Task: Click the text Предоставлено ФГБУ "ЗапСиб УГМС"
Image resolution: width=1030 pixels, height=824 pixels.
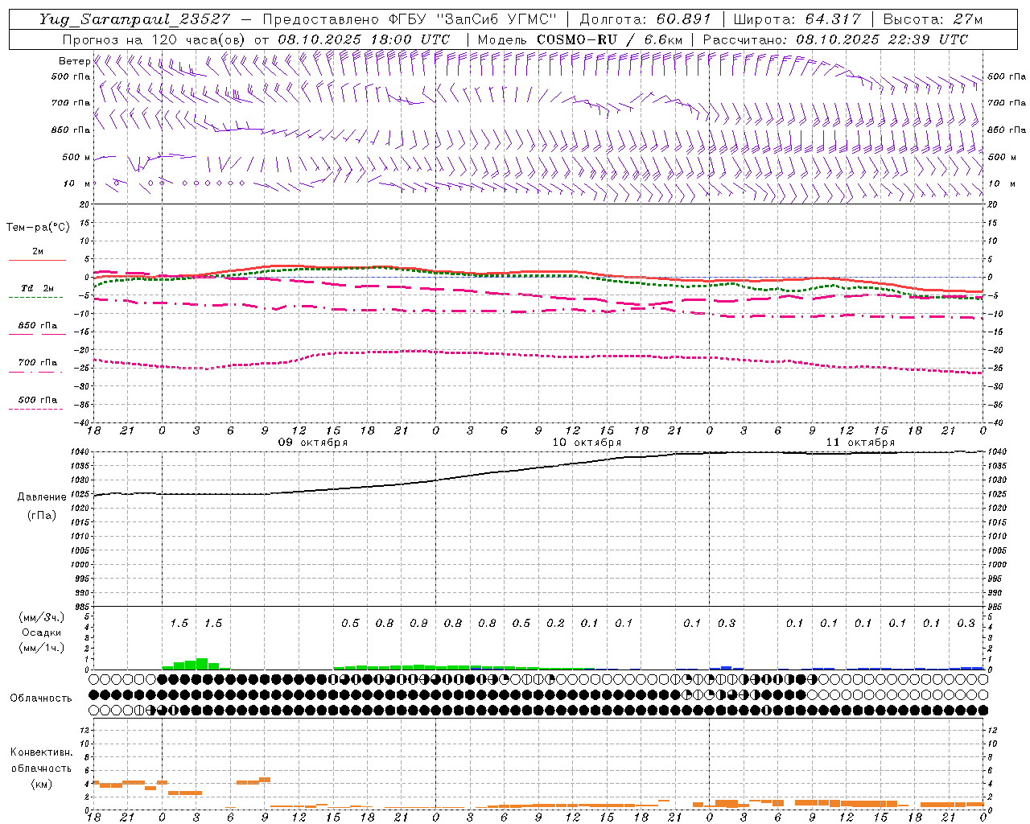Action: point(410,19)
